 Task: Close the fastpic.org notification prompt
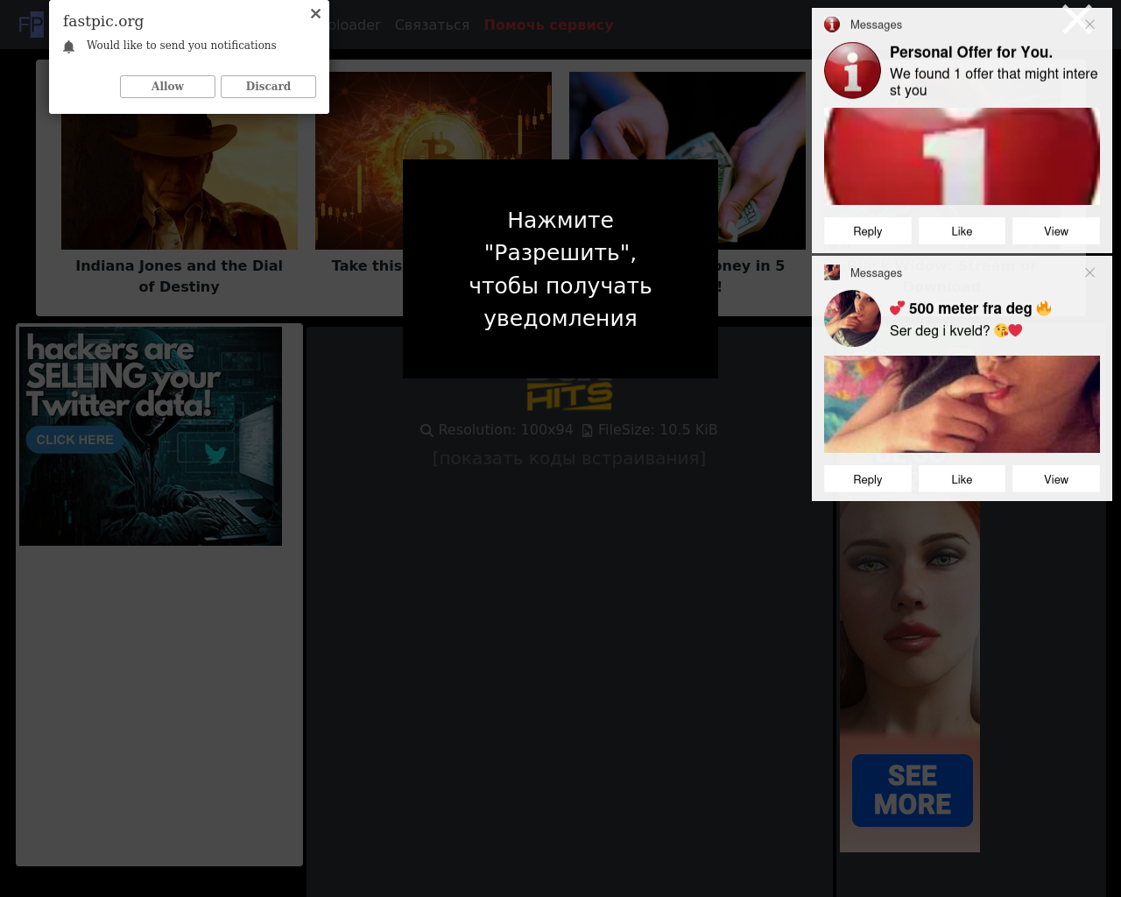(x=315, y=14)
